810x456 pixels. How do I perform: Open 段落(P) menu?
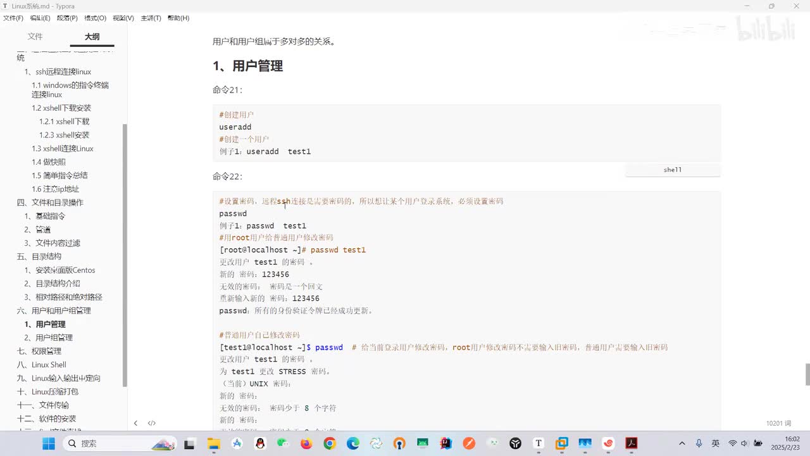pos(67,18)
